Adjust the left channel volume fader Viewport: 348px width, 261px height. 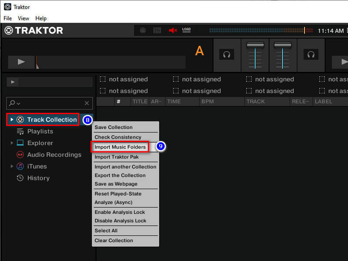click(x=255, y=45)
